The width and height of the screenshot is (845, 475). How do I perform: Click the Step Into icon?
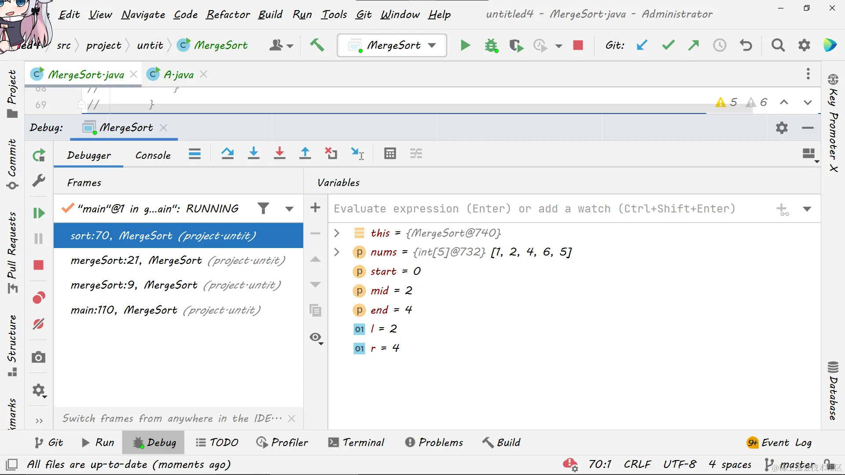pos(253,153)
